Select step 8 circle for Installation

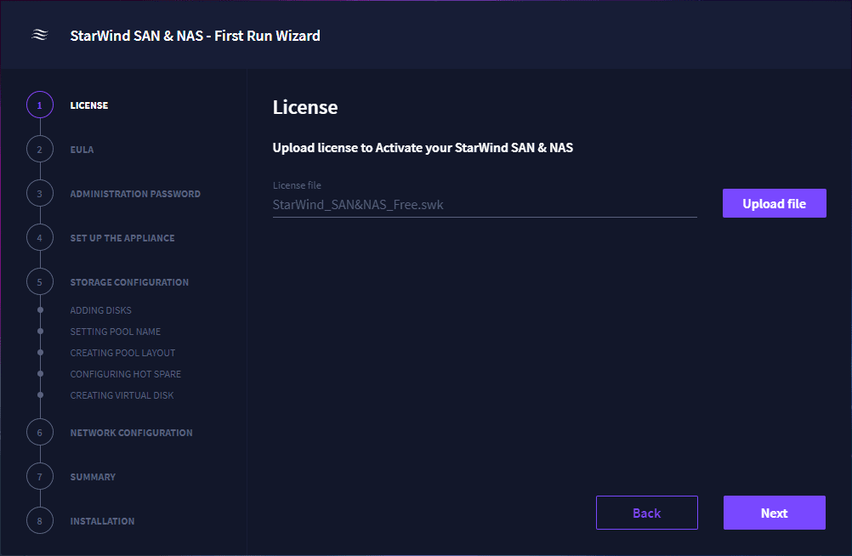(x=40, y=520)
